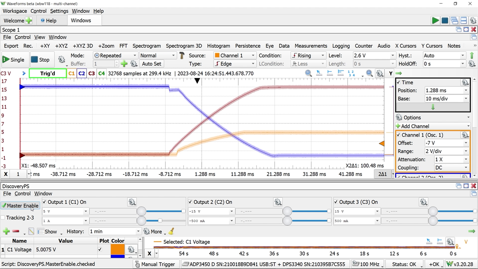The width and height of the screenshot is (478, 269).
Task: Open the Level 2.6 V dropdown
Action: click(373, 55)
